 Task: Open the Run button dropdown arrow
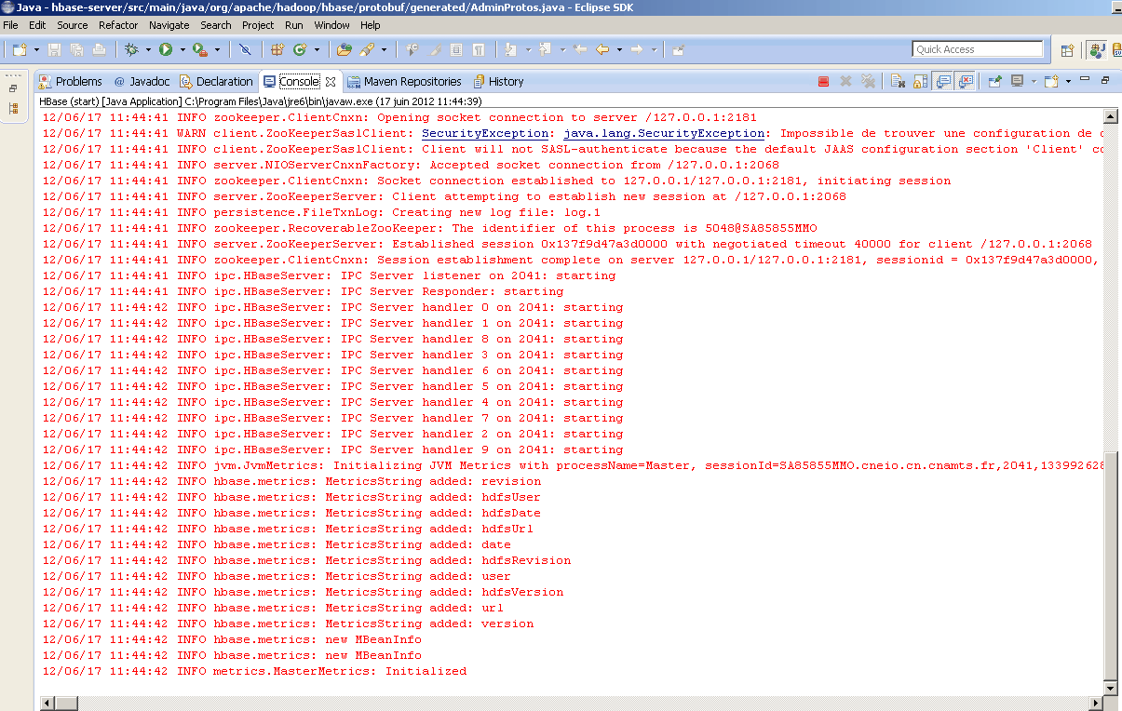[x=181, y=49]
